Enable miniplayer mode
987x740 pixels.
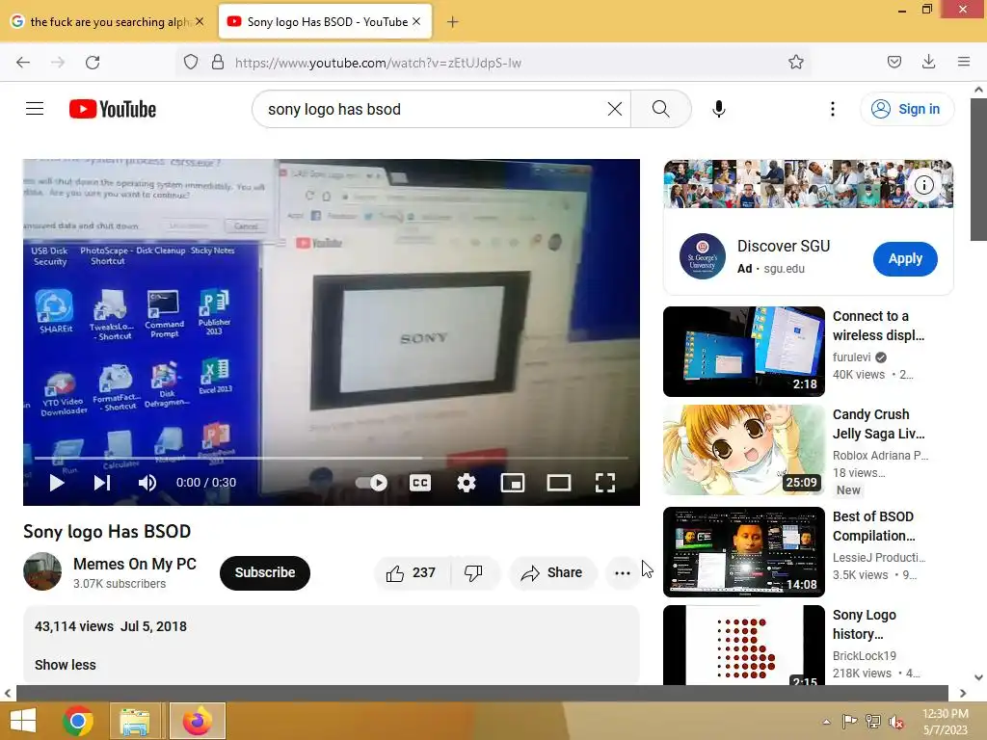click(513, 483)
